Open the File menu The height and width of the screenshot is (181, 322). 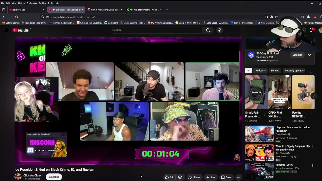[x=3, y=3]
